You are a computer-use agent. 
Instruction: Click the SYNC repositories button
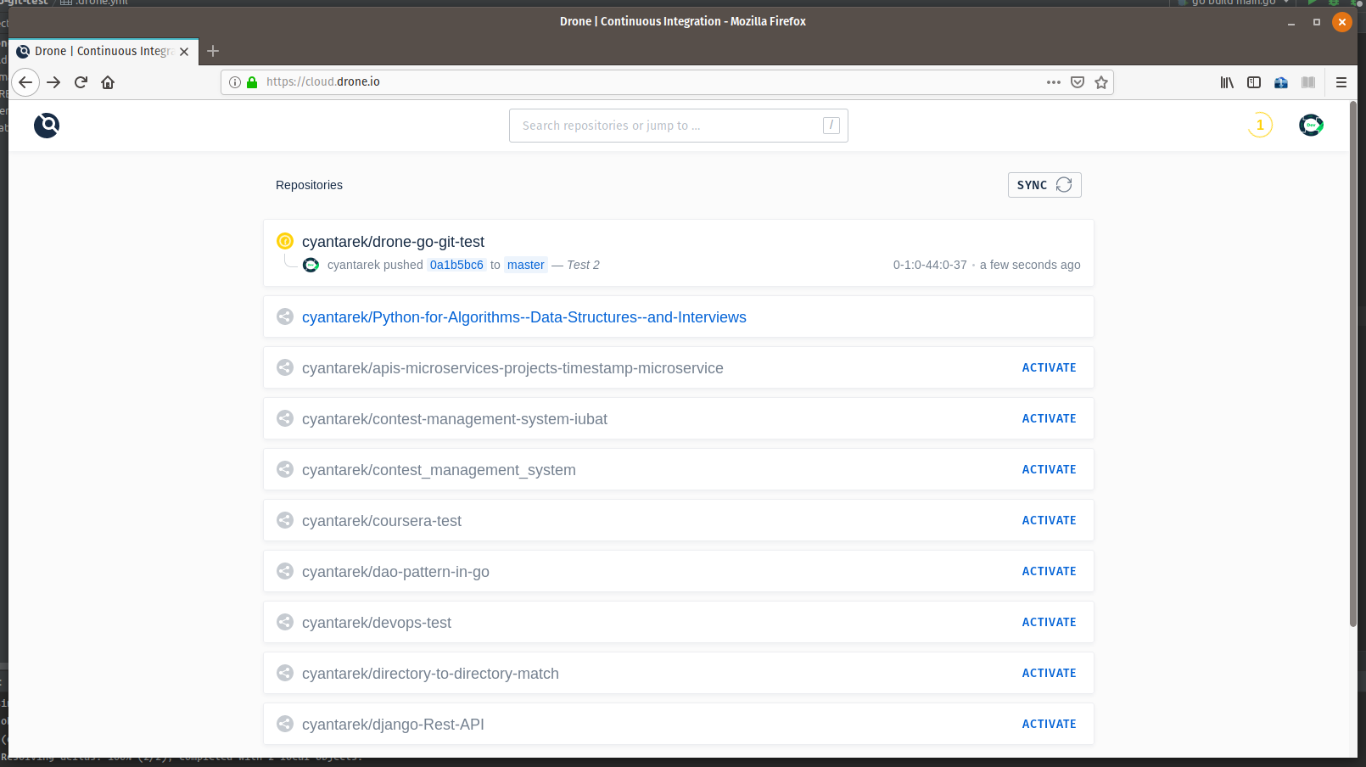1044,185
